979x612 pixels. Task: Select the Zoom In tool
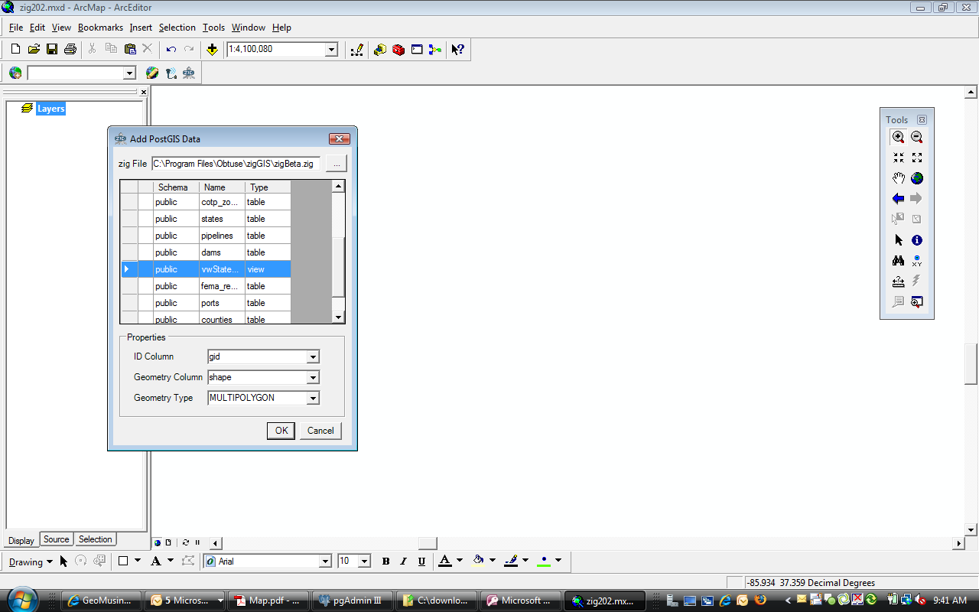point(899,138)
